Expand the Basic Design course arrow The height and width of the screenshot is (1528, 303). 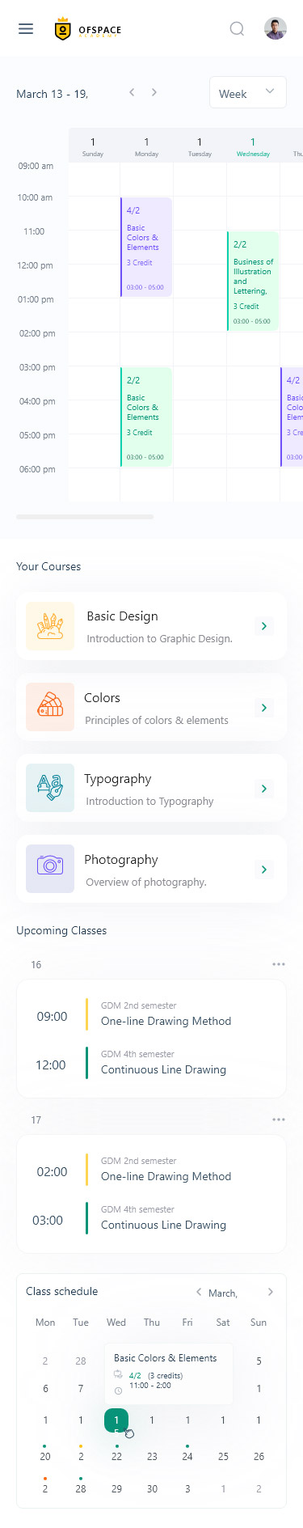[263, 626]
